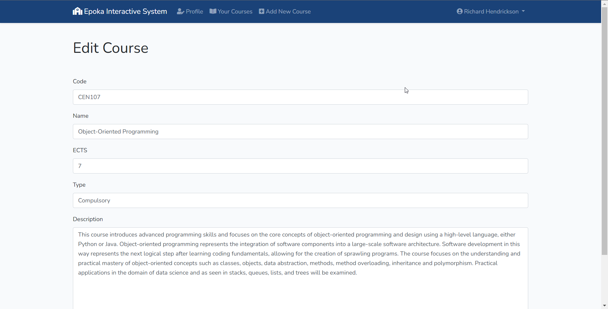This screenshot has height=309, width=608.
Task: Select the Profile person icon
Action: point(181,11)
